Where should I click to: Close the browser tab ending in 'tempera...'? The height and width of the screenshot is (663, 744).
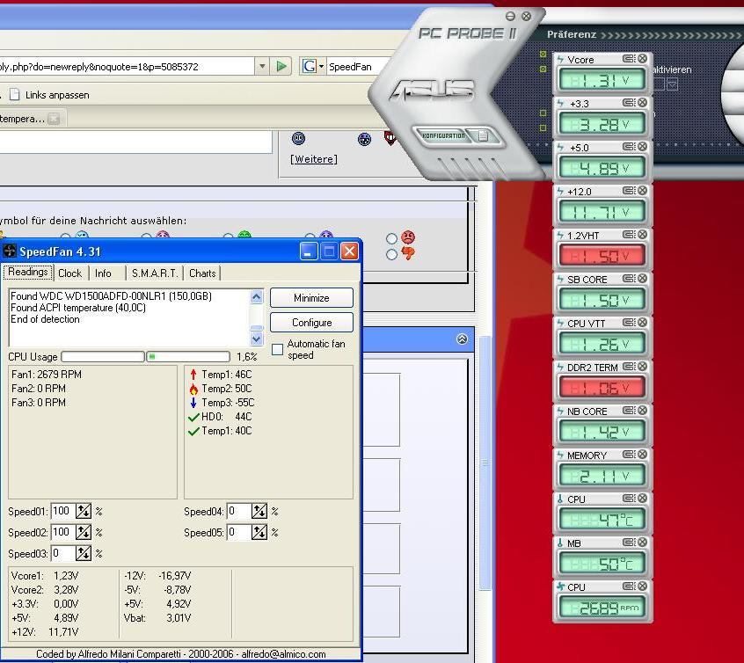(x=55, y=119)
